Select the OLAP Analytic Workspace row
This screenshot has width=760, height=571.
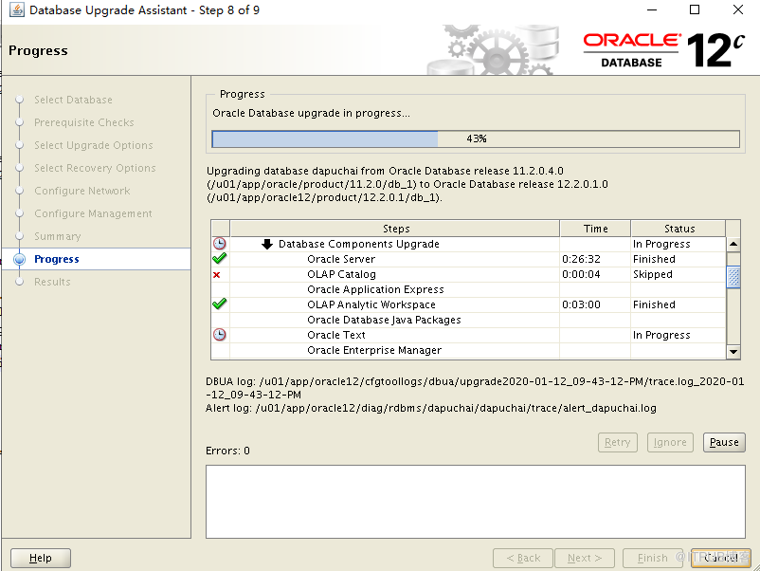point(468,304)
